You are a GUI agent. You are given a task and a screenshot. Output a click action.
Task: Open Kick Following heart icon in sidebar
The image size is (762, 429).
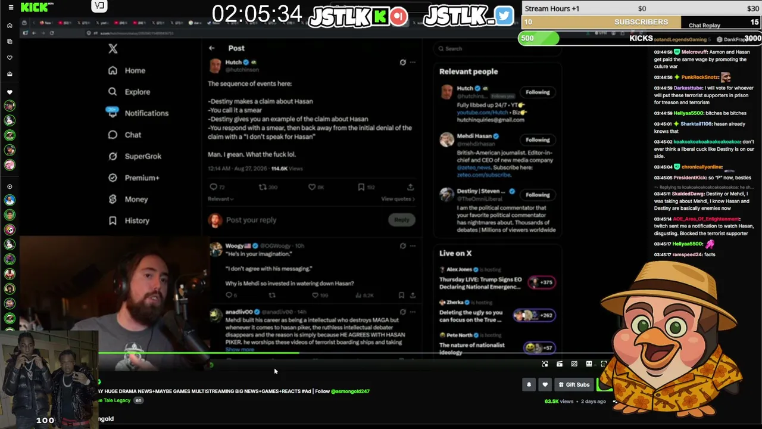[x=10, y=58]
